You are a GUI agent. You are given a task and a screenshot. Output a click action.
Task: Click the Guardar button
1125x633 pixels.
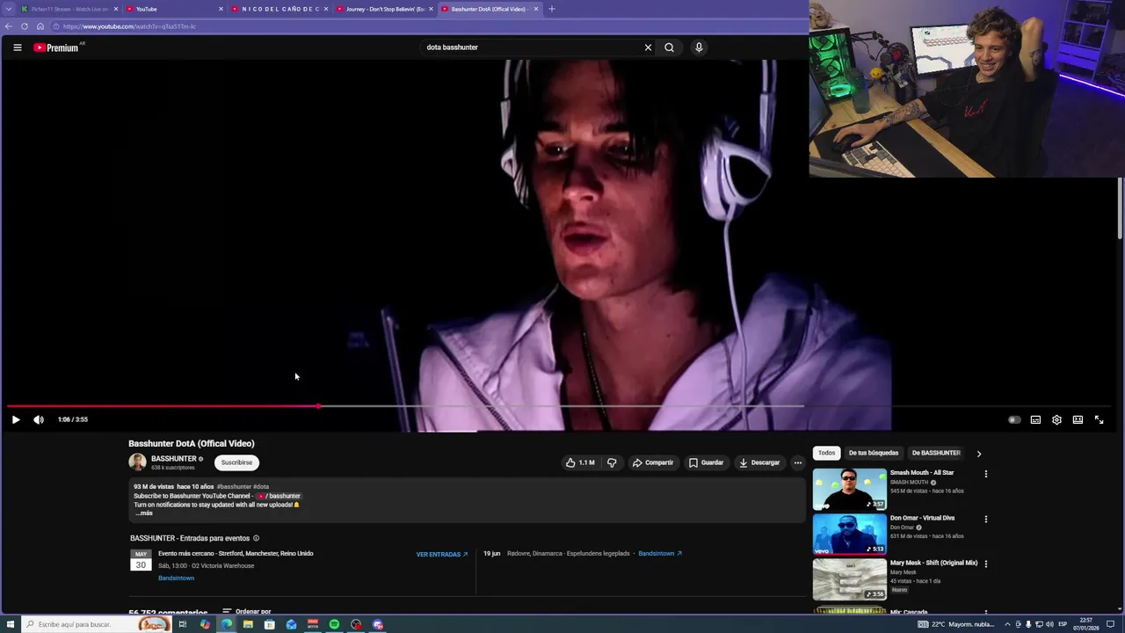[707, 462]
